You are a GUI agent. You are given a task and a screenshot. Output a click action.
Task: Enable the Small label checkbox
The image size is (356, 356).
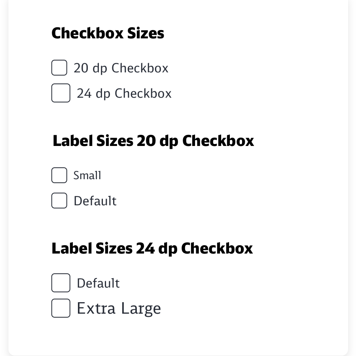[59, 175]
